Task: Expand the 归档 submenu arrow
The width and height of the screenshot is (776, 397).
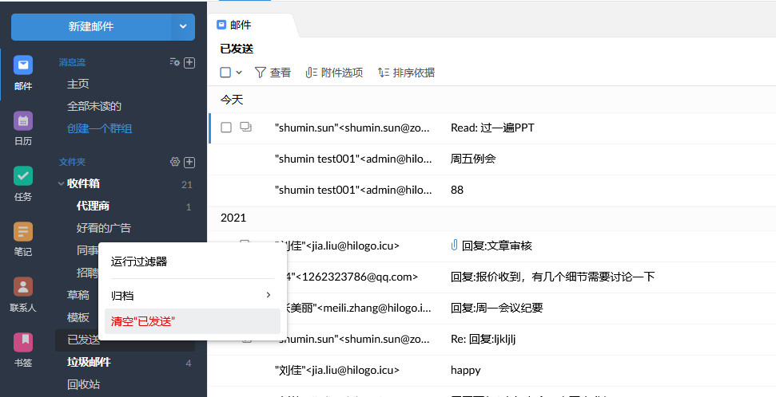Action: [x=269, y=295]
